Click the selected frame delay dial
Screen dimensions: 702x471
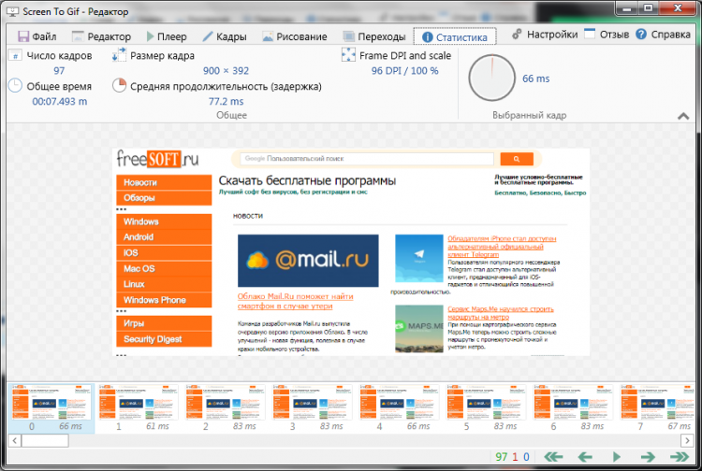[491, 78]
